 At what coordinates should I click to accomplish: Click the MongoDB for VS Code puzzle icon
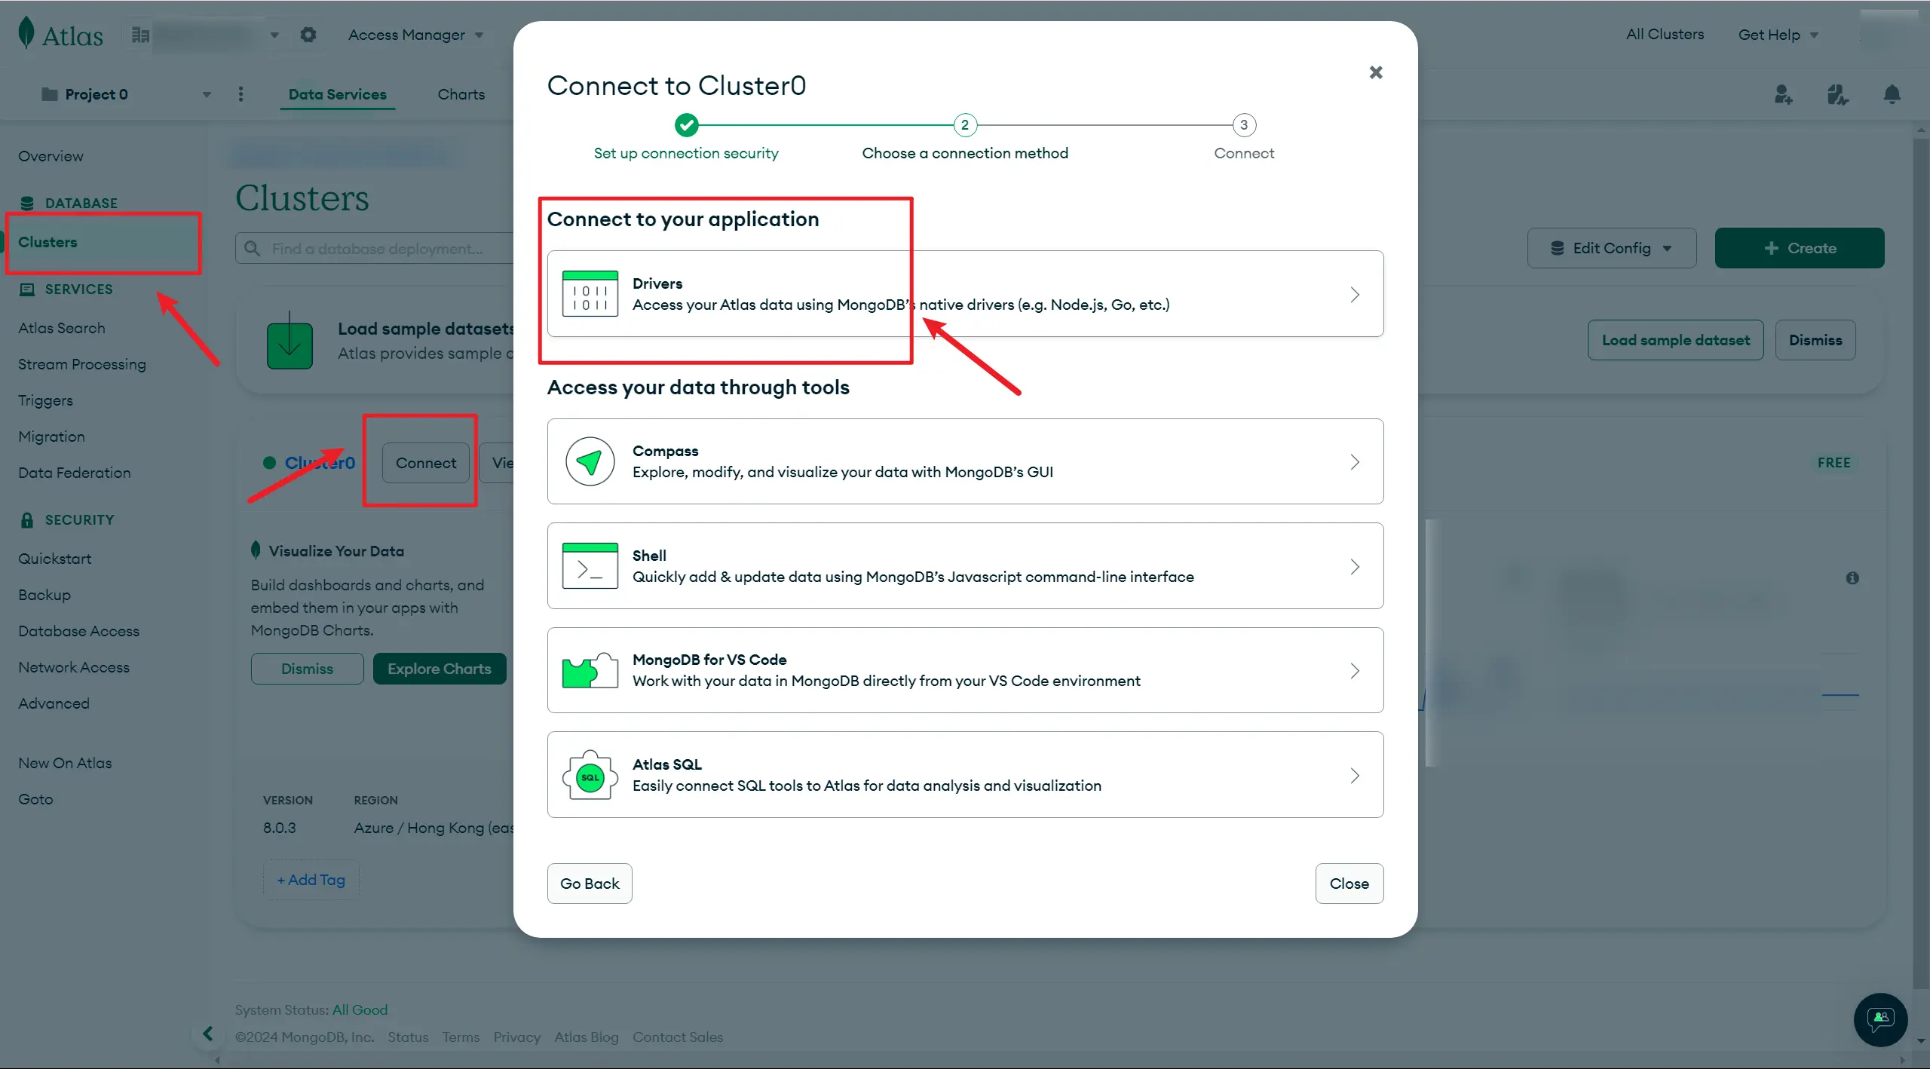(x=590, y=670)
